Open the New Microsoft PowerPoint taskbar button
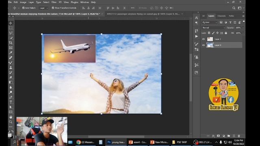The image size is (260, 146). click(x=159, y=142)
